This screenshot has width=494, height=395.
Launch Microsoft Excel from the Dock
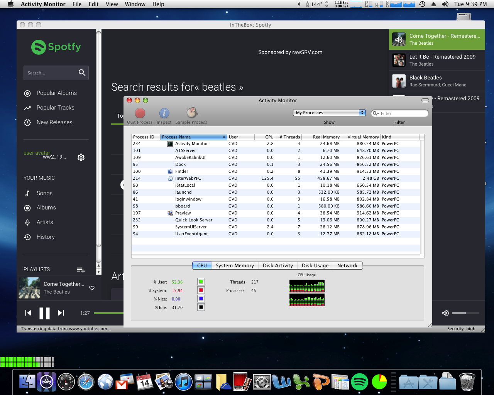tap(301, 382)
